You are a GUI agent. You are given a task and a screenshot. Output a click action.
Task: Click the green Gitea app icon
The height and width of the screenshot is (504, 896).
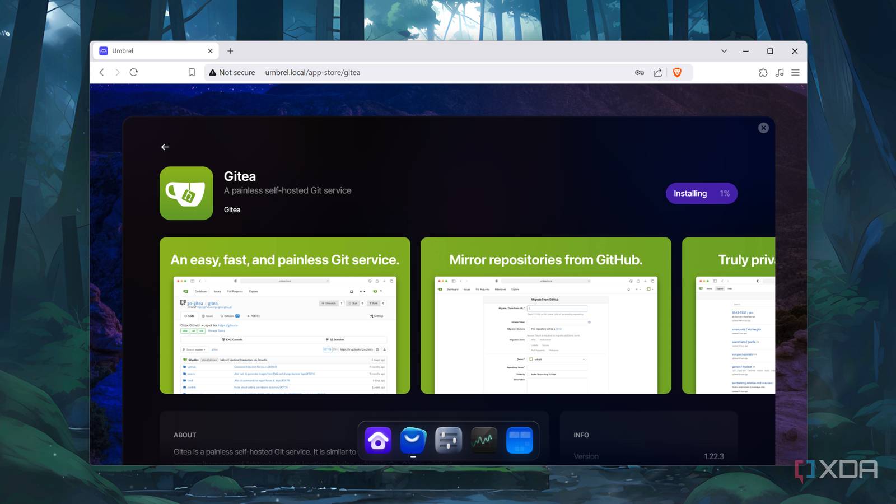[186, 193]
